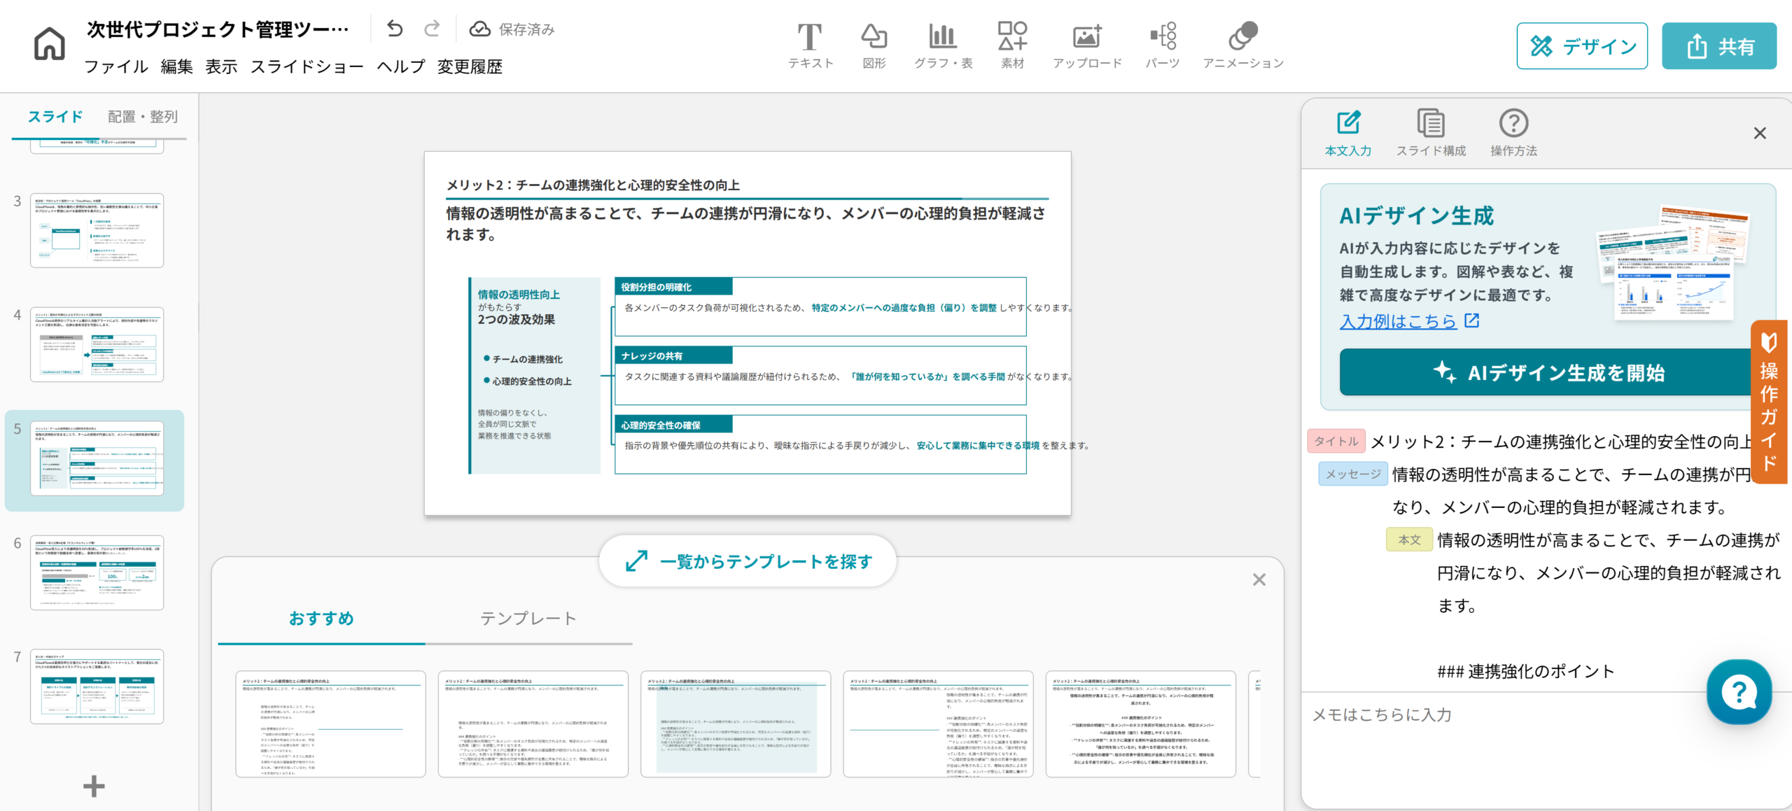Close the template suggestions panel
Viewport: 1792px width, 811px height.
click(1259, 579)
